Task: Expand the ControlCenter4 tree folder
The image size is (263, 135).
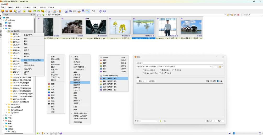Action: pos(6,110)
